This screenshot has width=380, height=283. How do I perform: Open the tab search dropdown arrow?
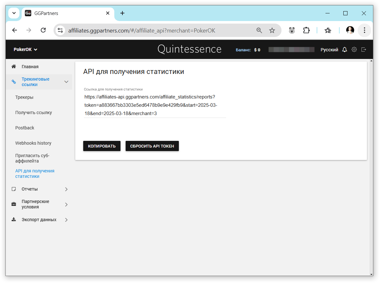click(14, 13)
